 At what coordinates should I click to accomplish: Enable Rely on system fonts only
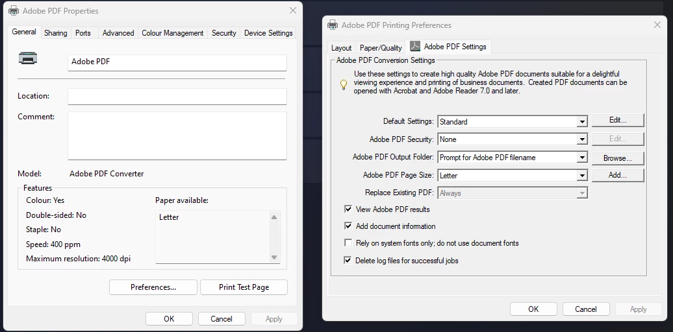tap(348, 243)
